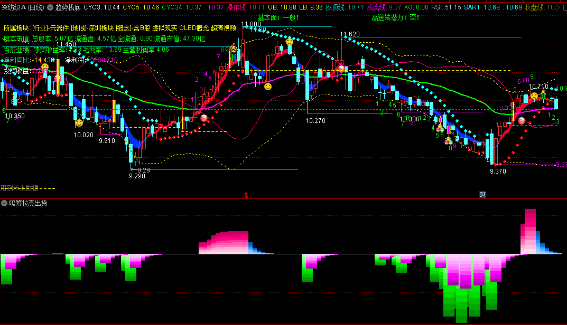Viewport: 567px width, 325px height.
Task: Click the 收盘线 label in the header
Action: 535,7
